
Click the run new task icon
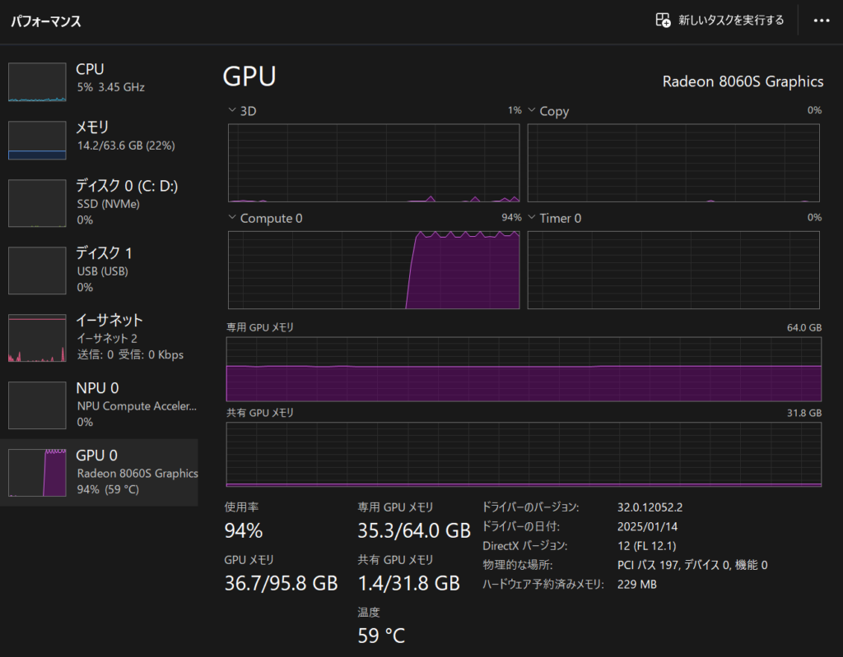point(663,21)
